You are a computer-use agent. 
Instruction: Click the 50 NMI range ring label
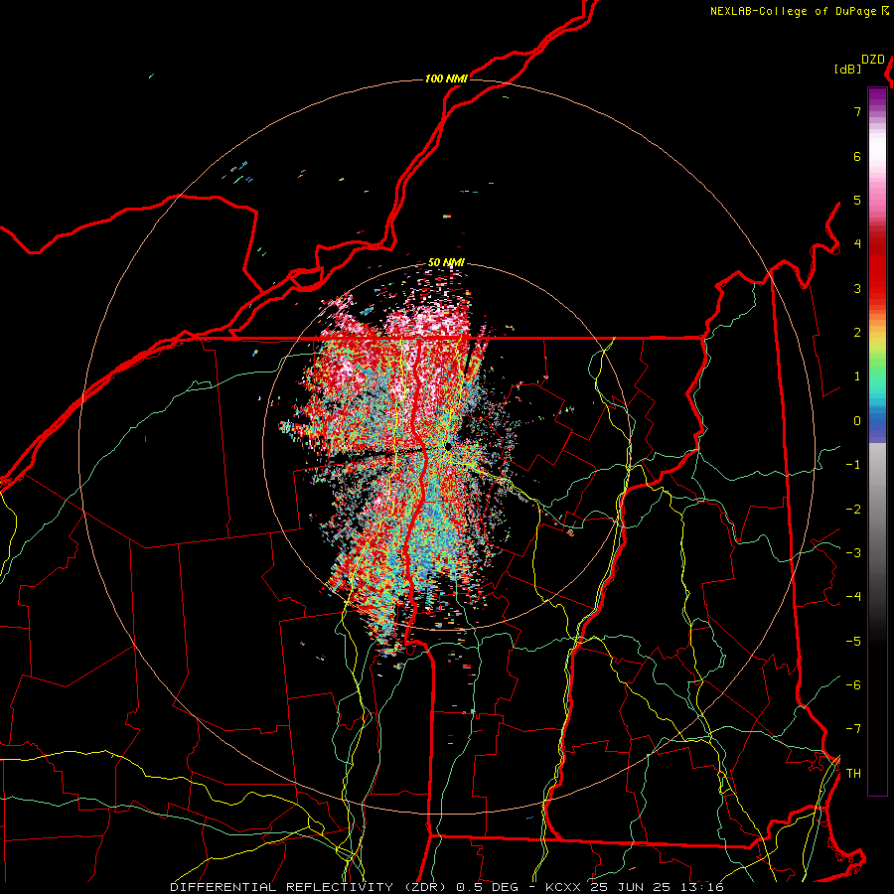[446, 262]
